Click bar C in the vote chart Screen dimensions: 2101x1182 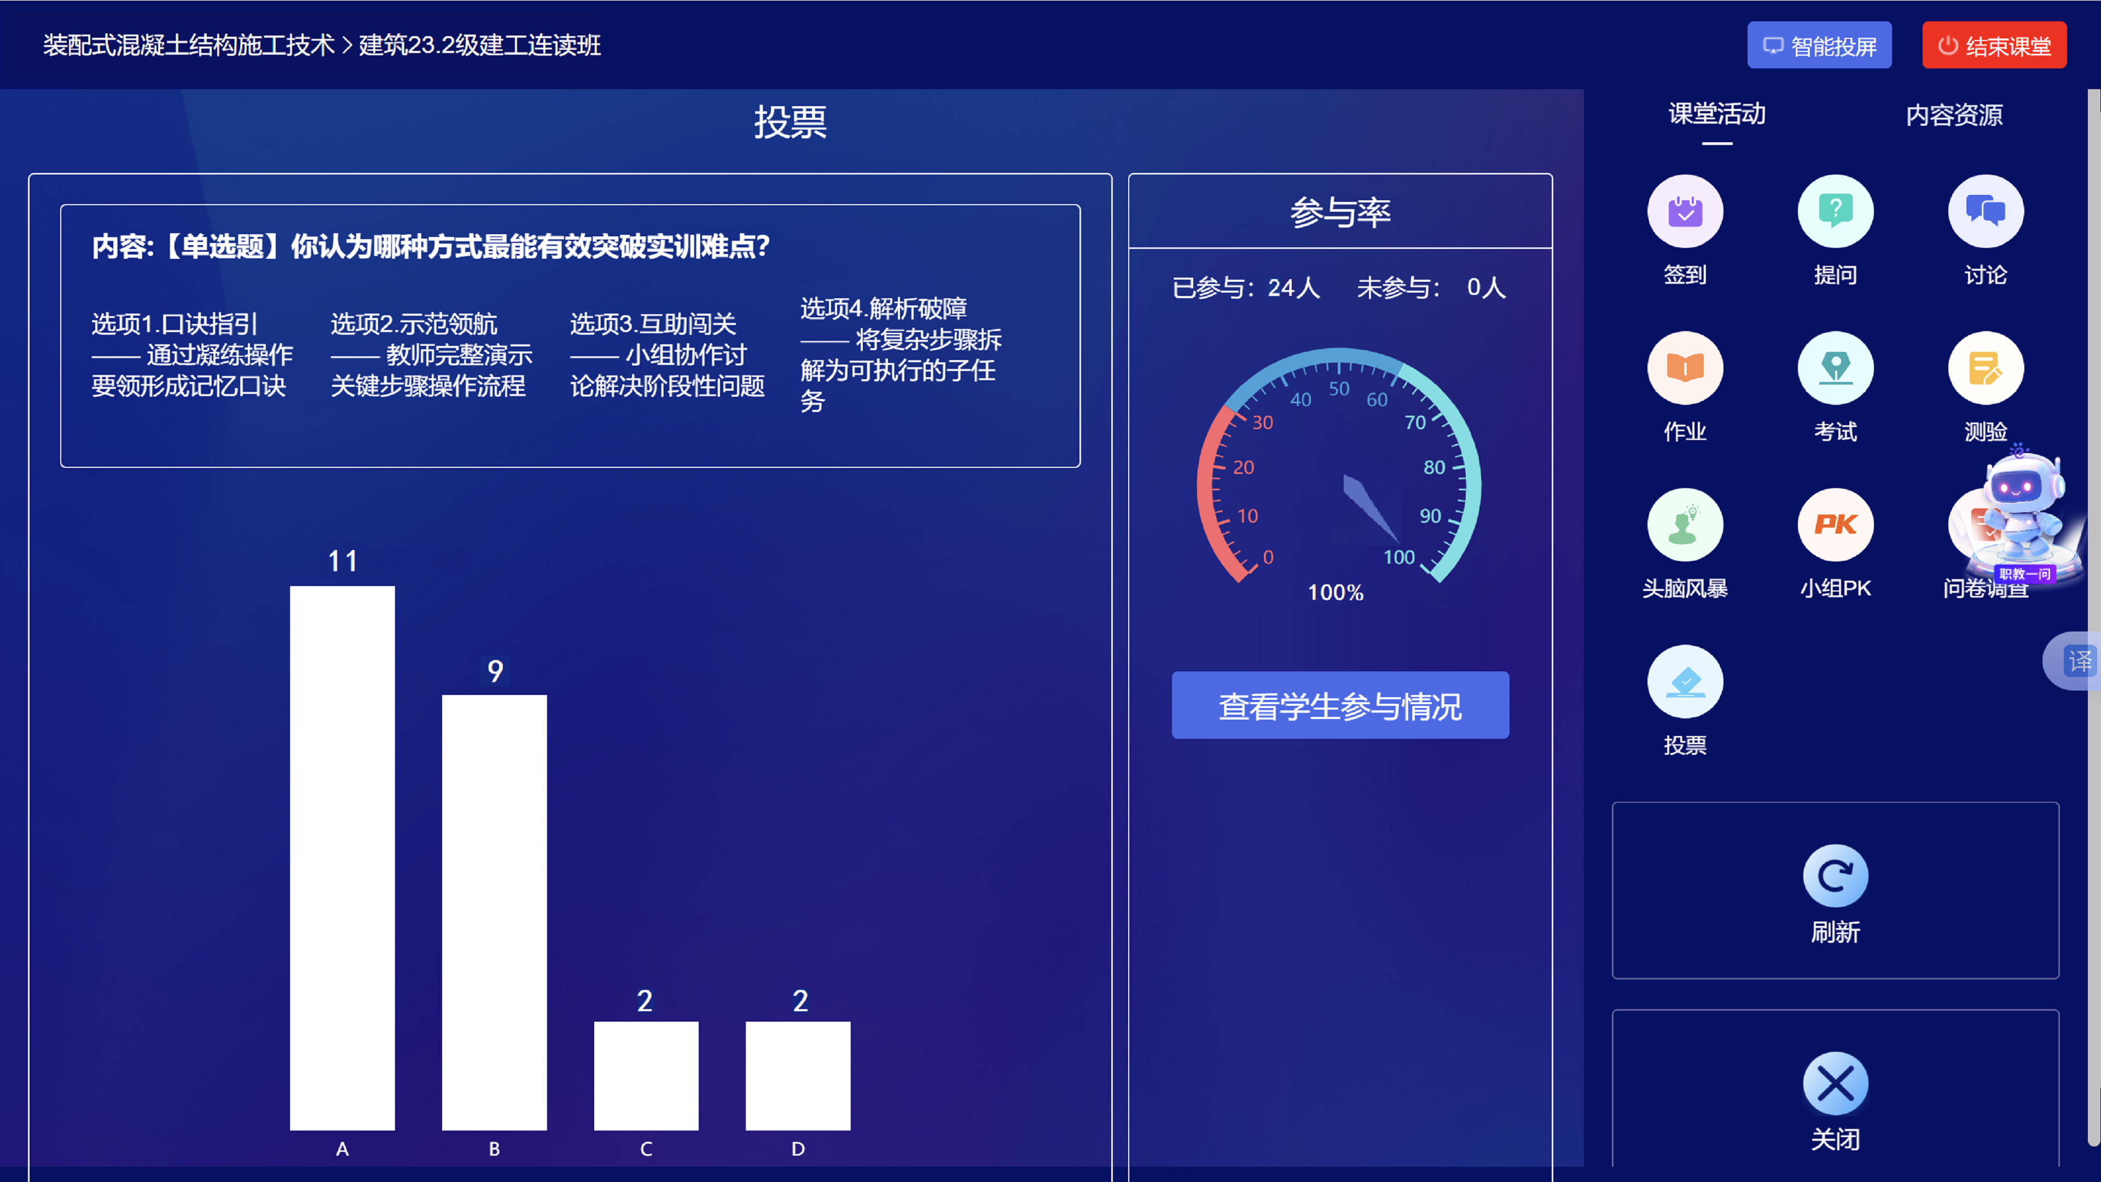(x=646, y=1076)
